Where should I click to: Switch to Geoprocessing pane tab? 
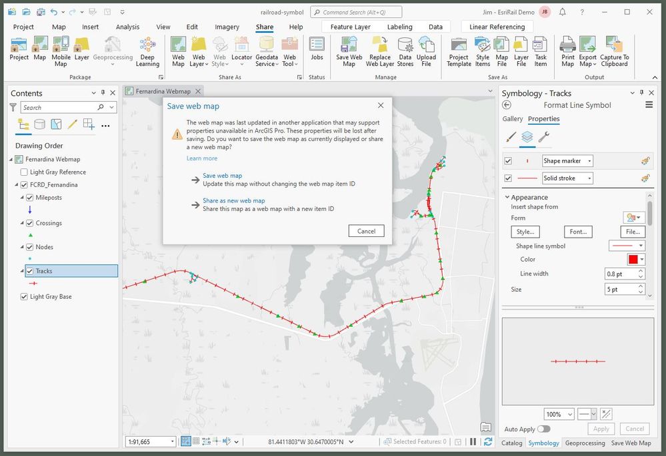pyautogui.click(x=585, y=443)
